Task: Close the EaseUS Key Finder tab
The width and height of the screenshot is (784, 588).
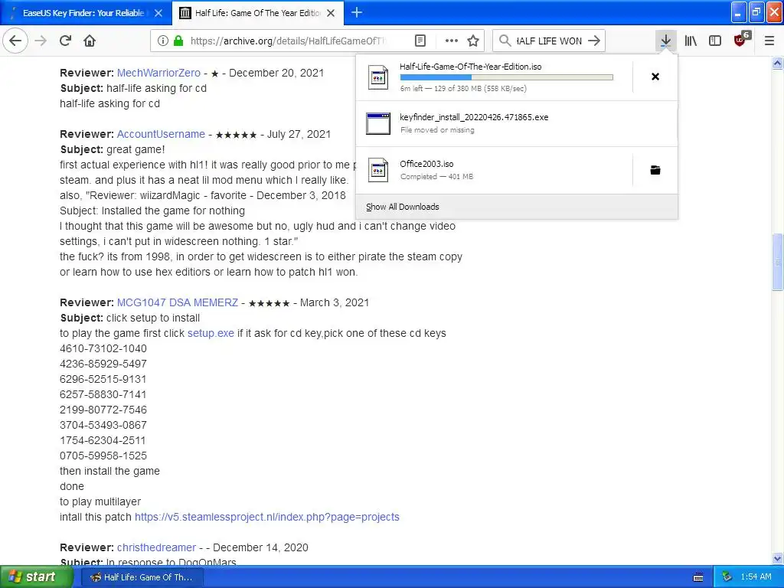Action: [158, 13]
